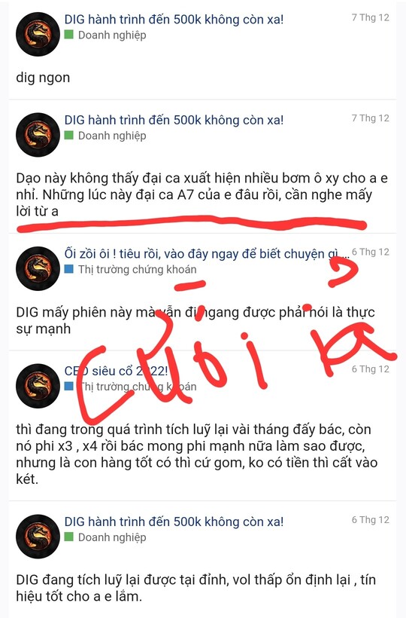Image resolution: width=406 pixels, height=618 pixels.
Task: Select 'Doanh nghiệp' category under first post
Action: [112, 35]
